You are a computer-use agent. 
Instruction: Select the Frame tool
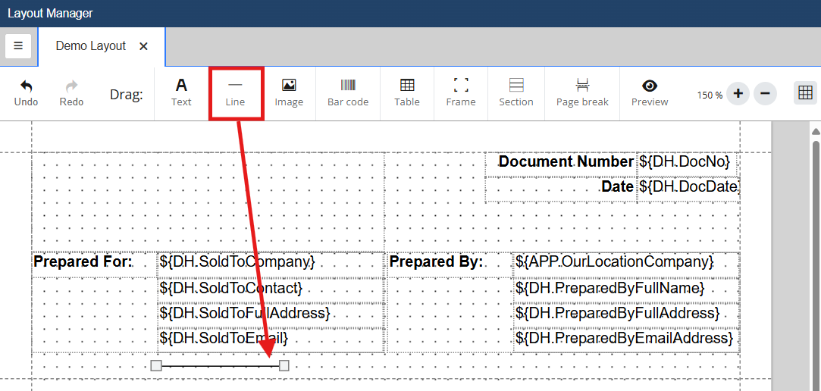461,92
